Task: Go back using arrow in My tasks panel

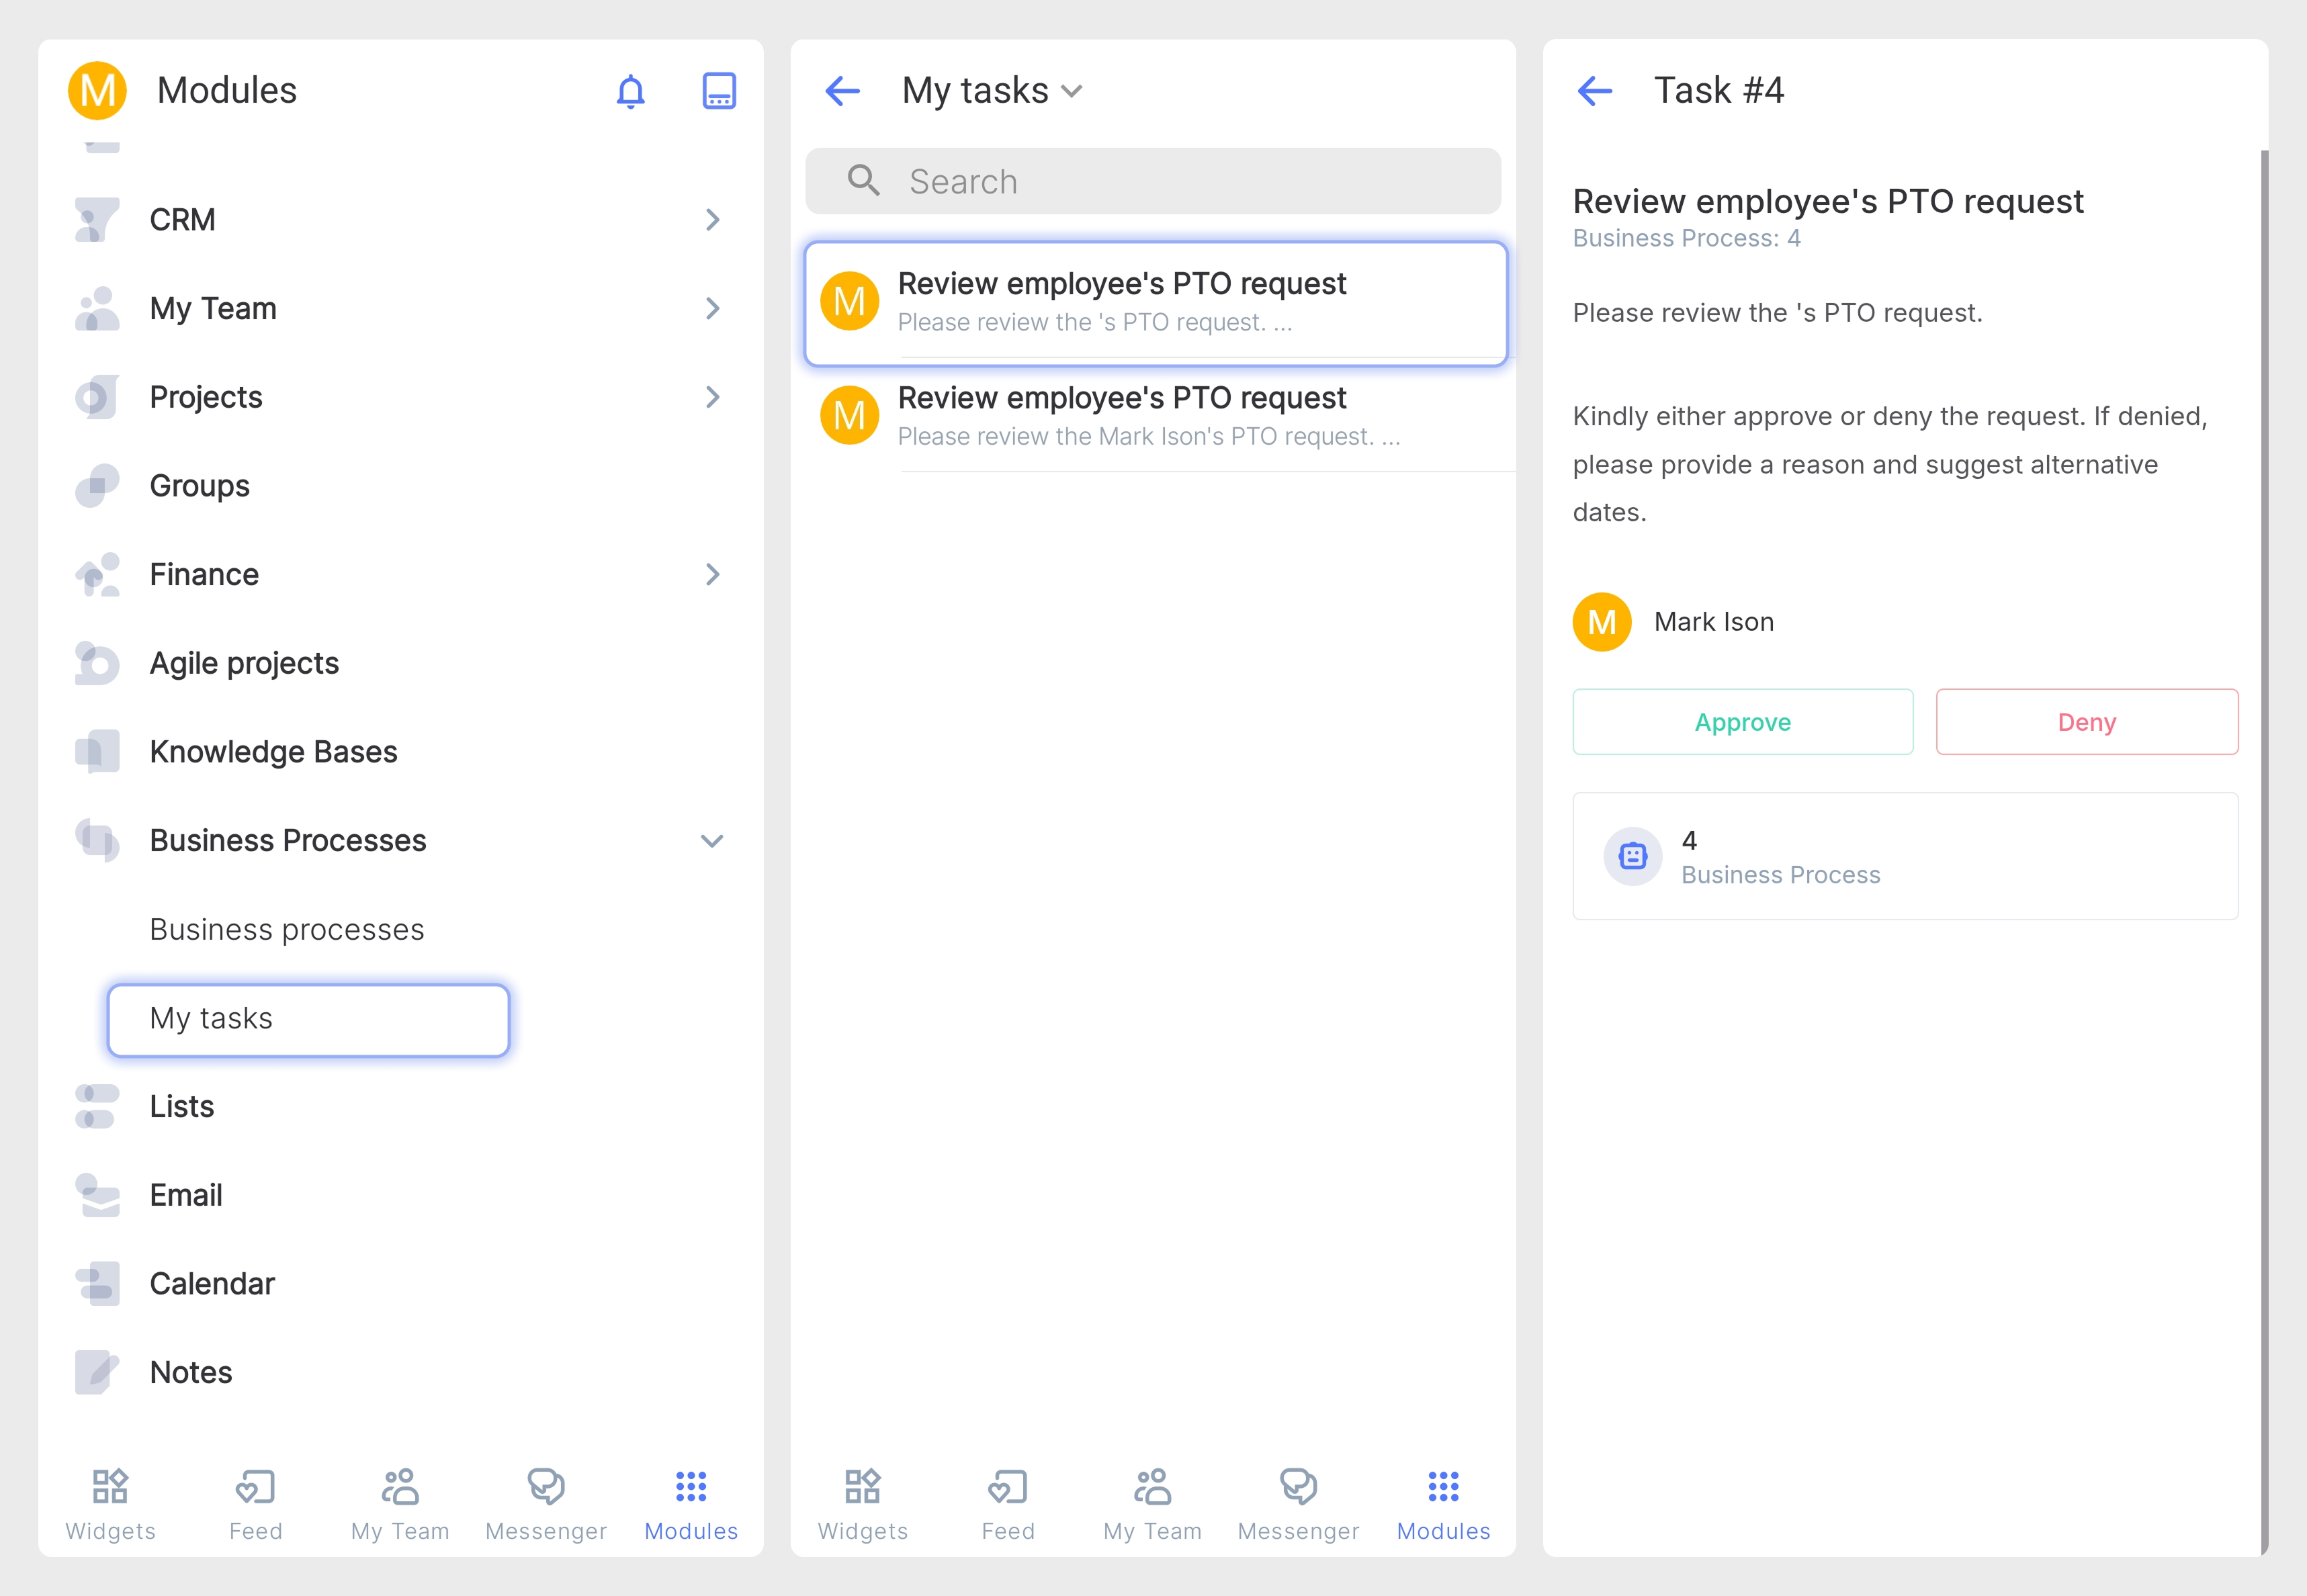Action: coord(842,91)
